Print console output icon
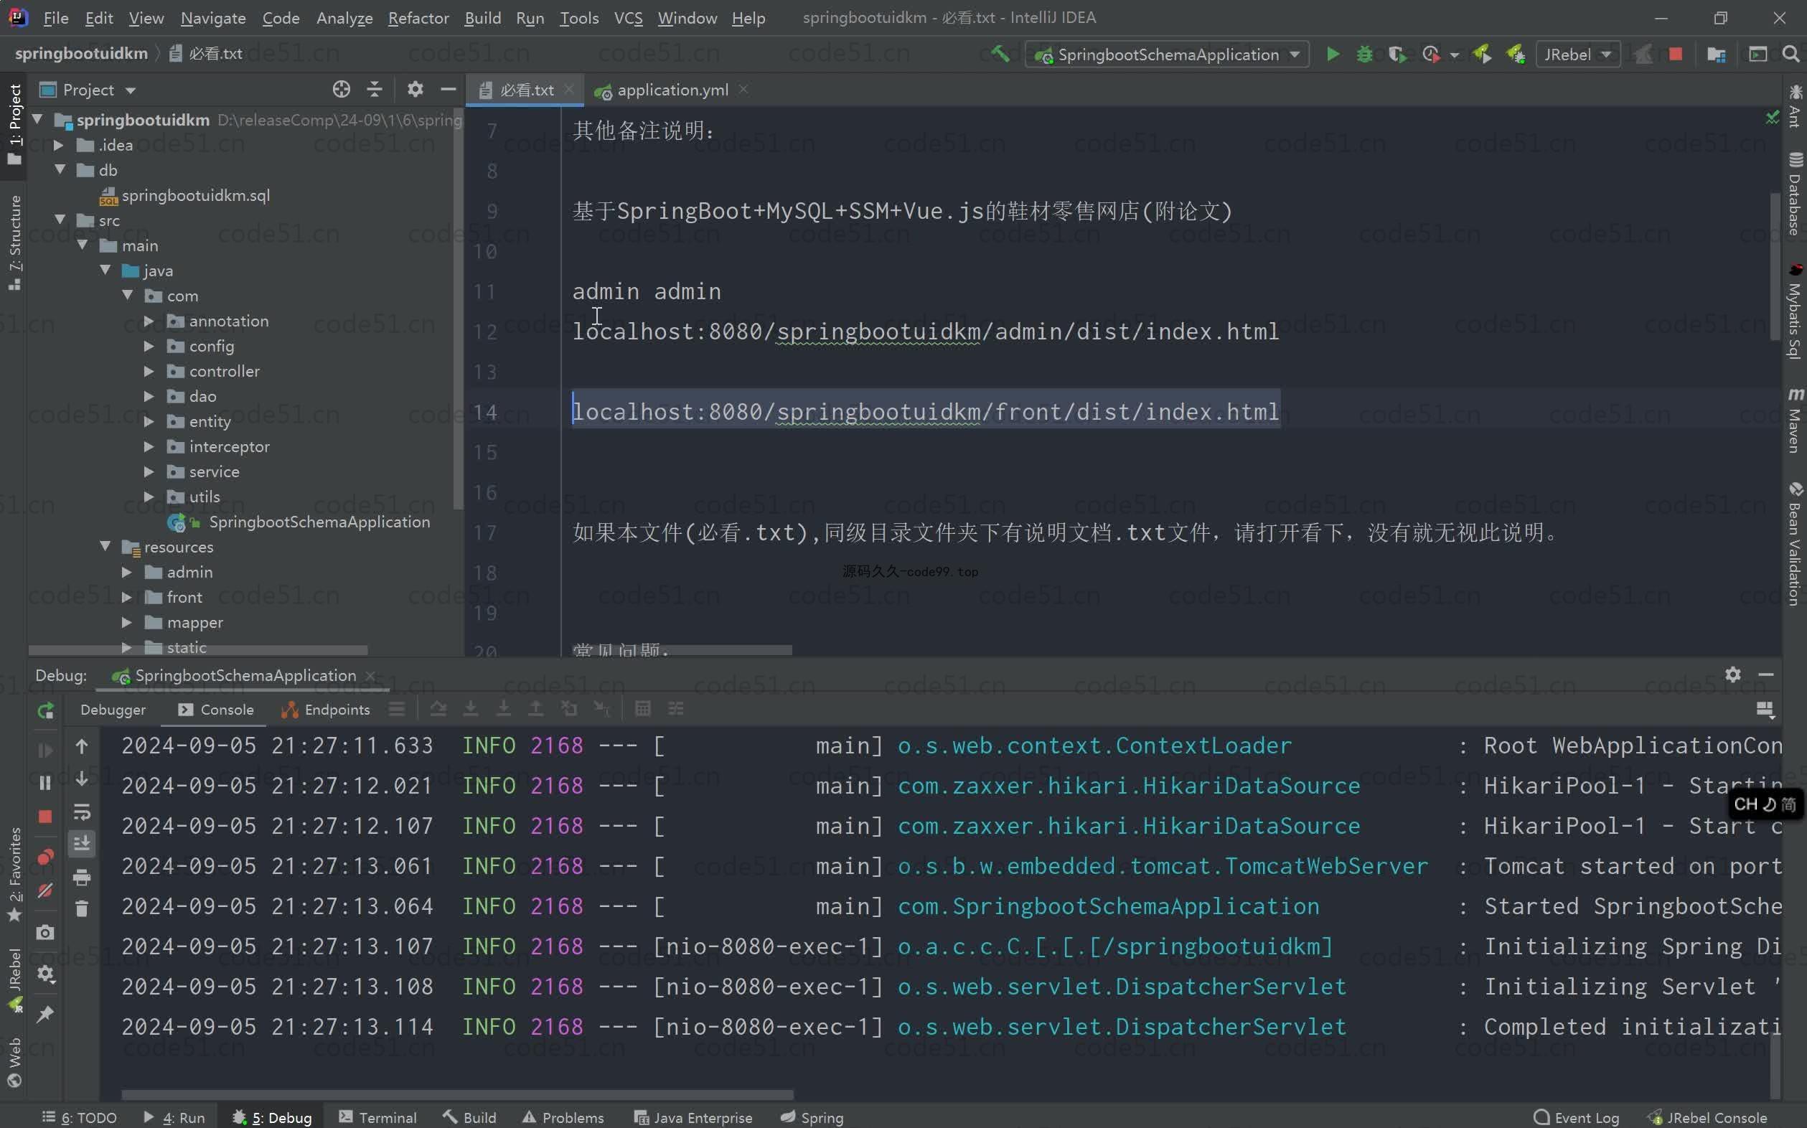Screen dimensions: 1807x1128 (82, 878)
